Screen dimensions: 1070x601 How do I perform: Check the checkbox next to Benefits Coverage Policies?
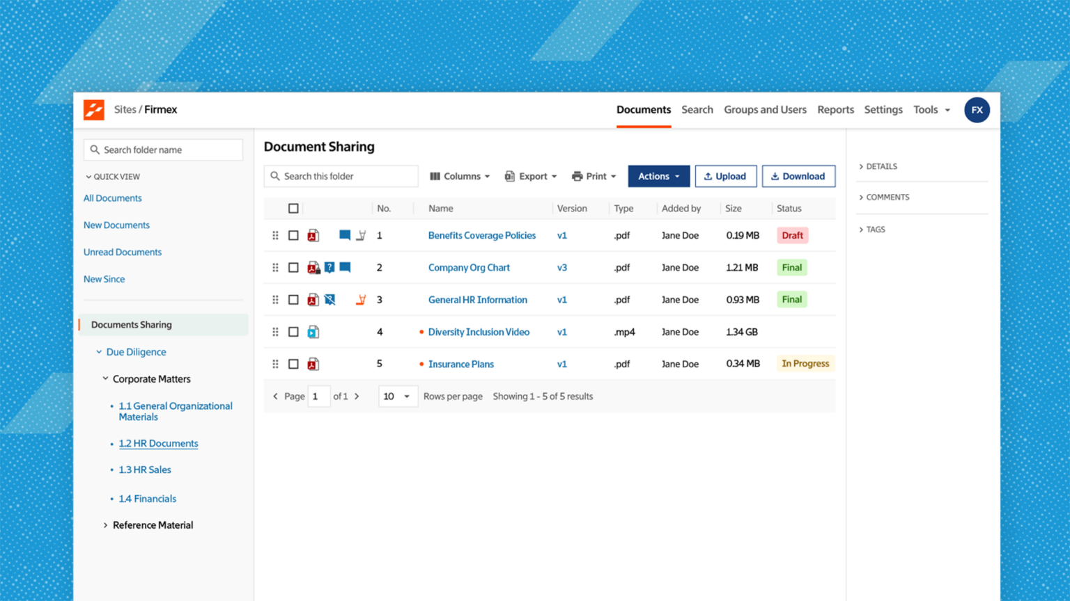click(293, 235)
